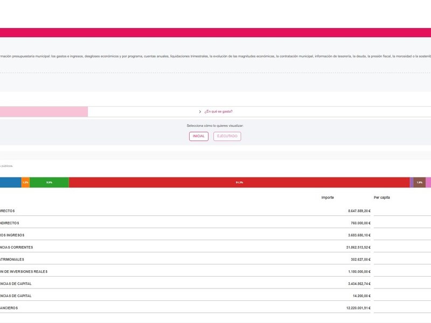Click the chevron beside '¿En qué se gasta?'

(x=200, y=111)
